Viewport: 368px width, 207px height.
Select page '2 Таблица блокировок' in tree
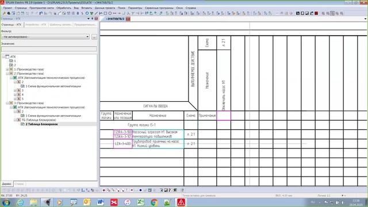point(41,124)
